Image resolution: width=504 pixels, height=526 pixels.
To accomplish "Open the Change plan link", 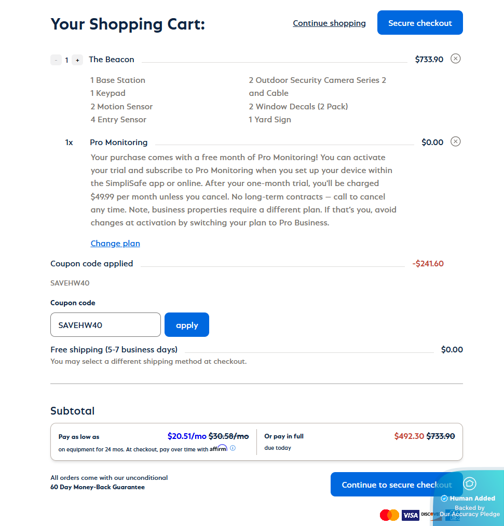I will click(115, 244).
